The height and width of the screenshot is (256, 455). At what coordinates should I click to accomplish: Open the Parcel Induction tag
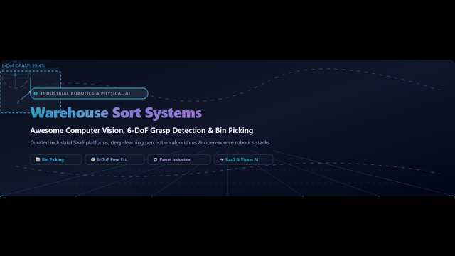[x=178, y=159]
